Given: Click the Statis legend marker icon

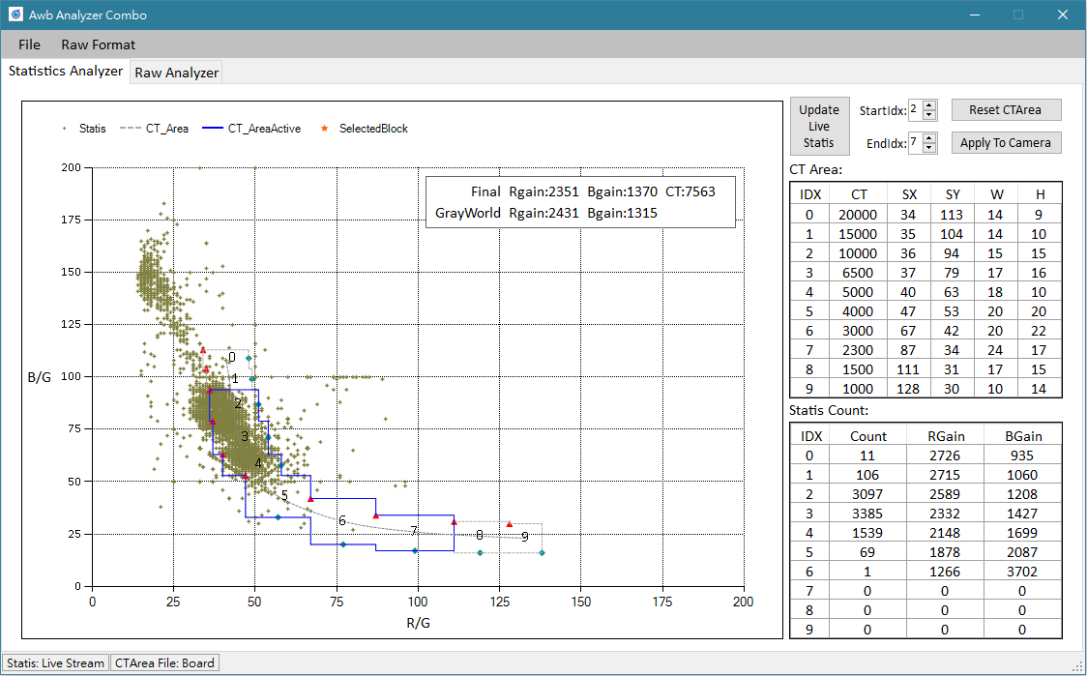Looking at the screenshot, I should point(65,129).
